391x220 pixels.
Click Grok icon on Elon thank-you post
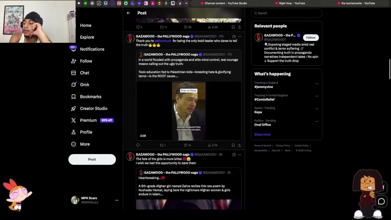[234, 36]
